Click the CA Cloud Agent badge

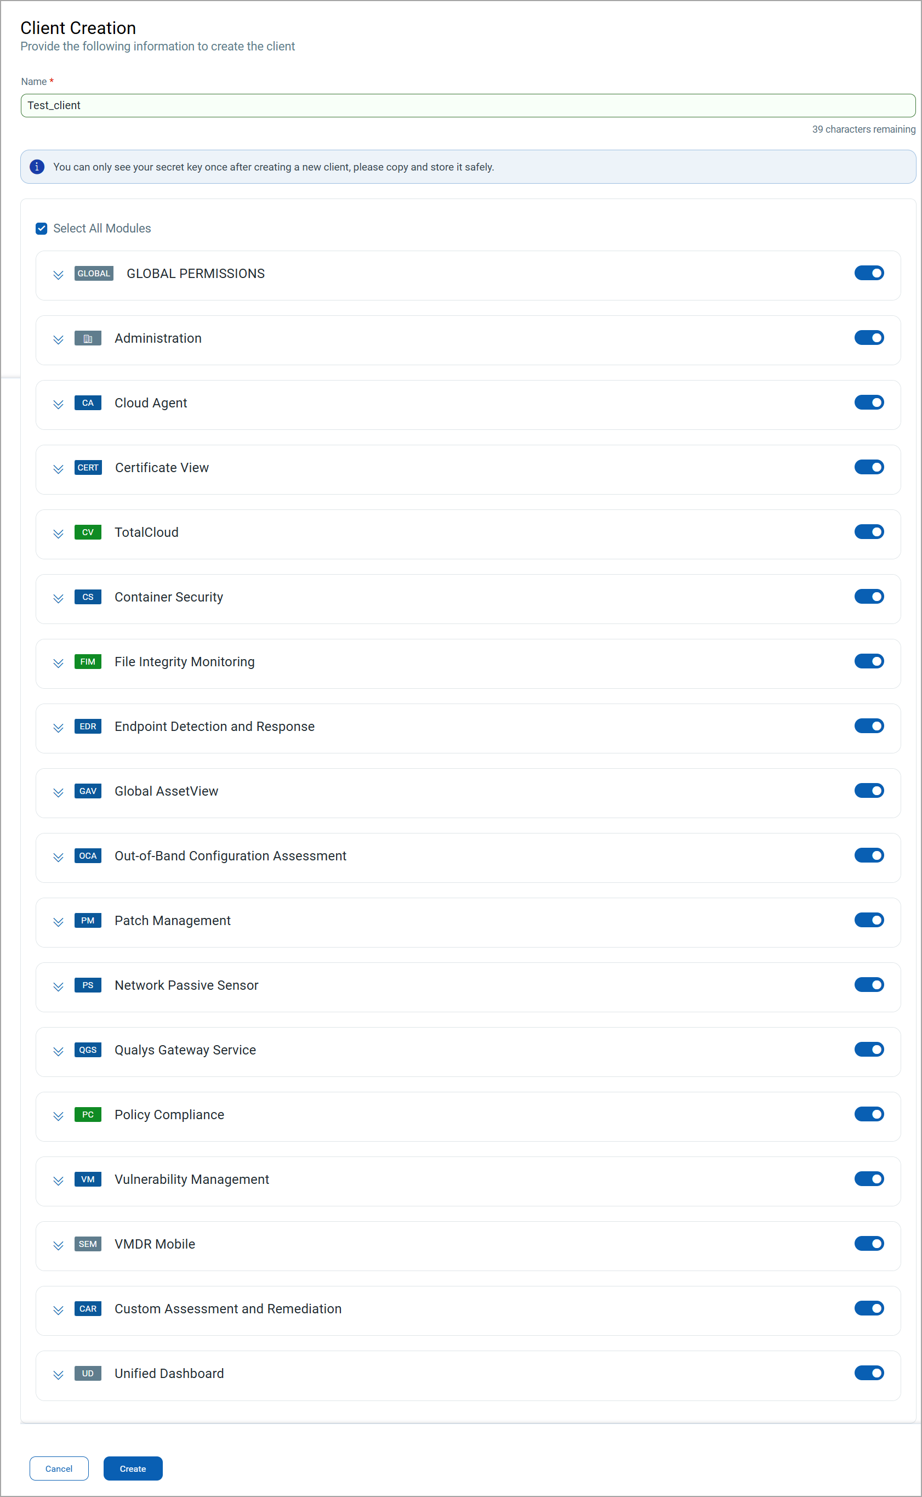pos(88,402)
